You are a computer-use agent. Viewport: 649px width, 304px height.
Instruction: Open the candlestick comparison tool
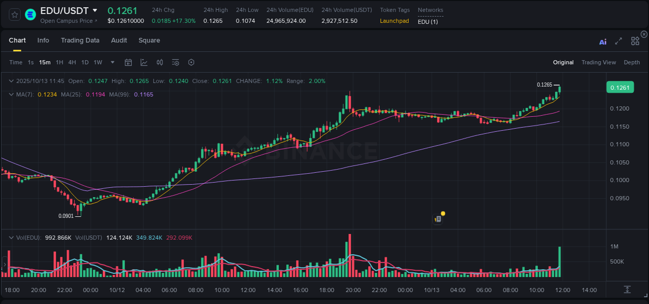(x=160, y=62)
